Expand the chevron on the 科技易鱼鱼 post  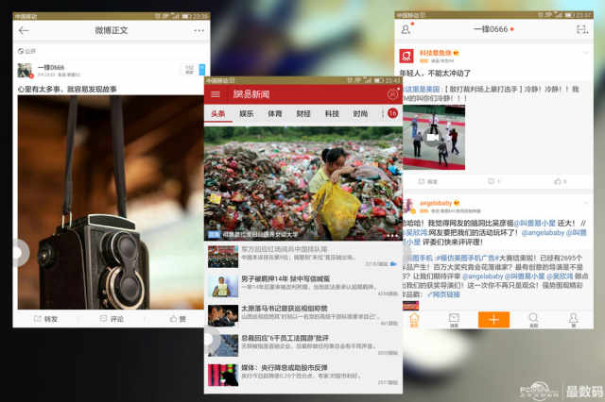(x=586, y=52)
